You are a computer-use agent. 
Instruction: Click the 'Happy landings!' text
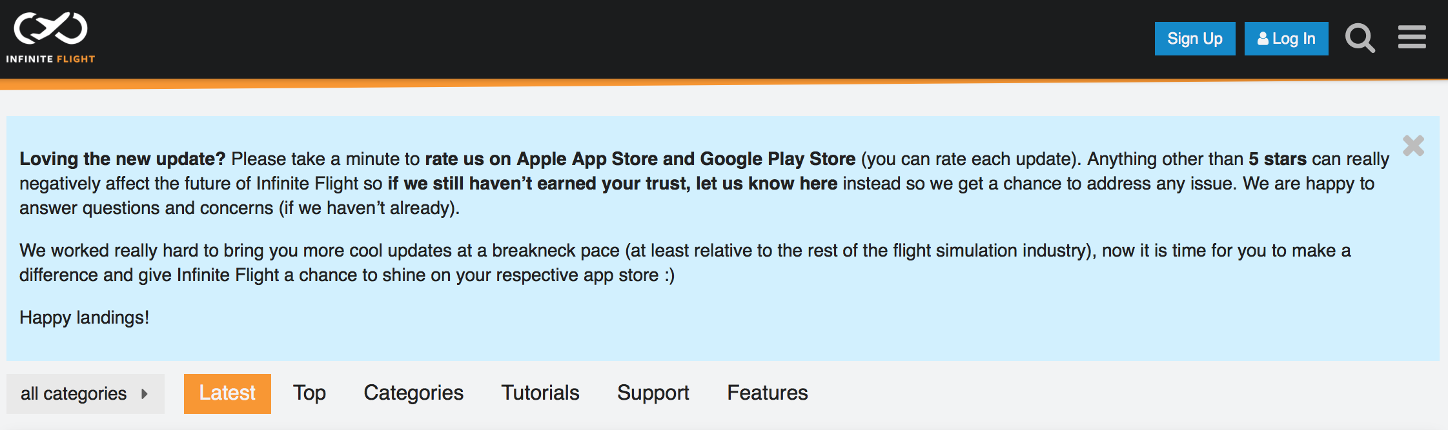pyautogui.click(x=84, y=318)
